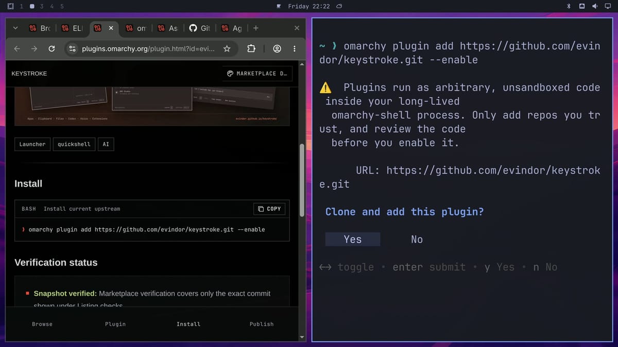This screenshot has width=618, height=347.
Task: Jump to the Publish section in bottom nav
Action: pos(262,324)
